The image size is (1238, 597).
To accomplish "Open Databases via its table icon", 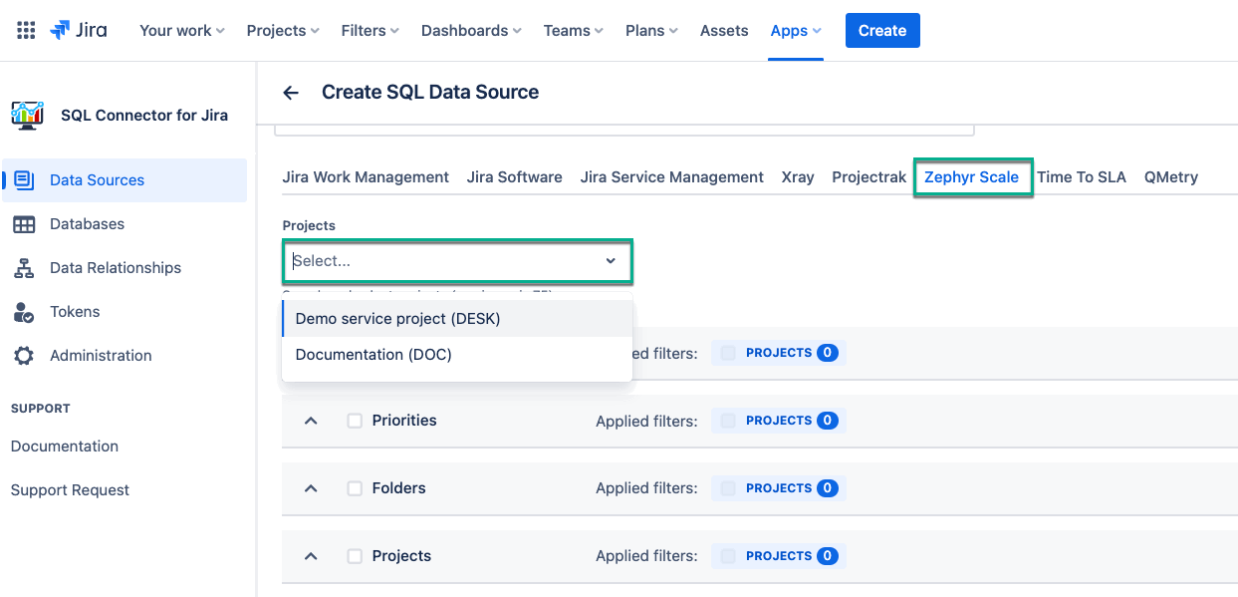I will pyautogui.click(x=24, y=224).
